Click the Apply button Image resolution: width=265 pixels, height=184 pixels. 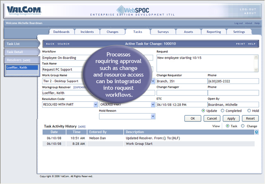click(x=231, y=119)
